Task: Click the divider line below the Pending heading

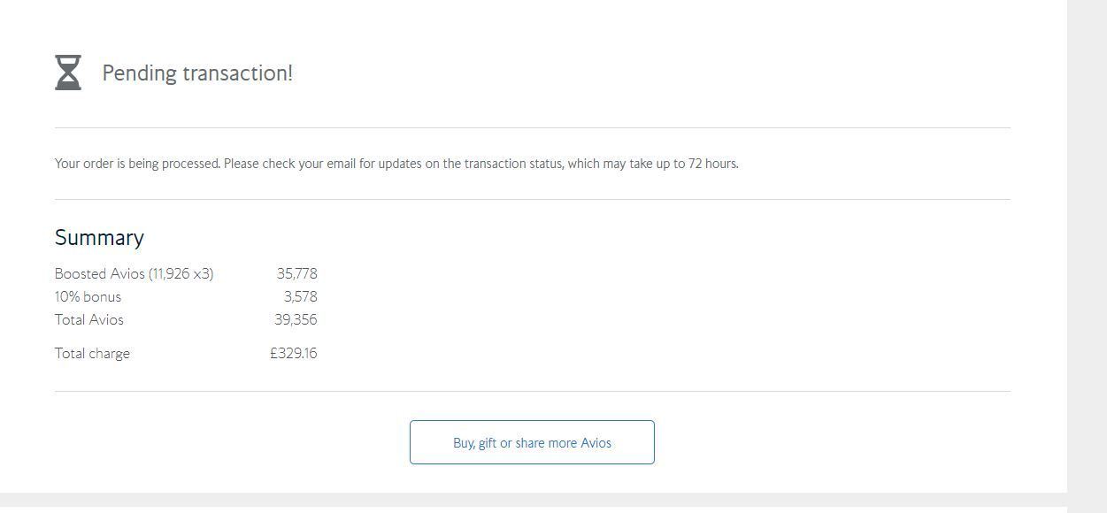Action: [532, 127]
